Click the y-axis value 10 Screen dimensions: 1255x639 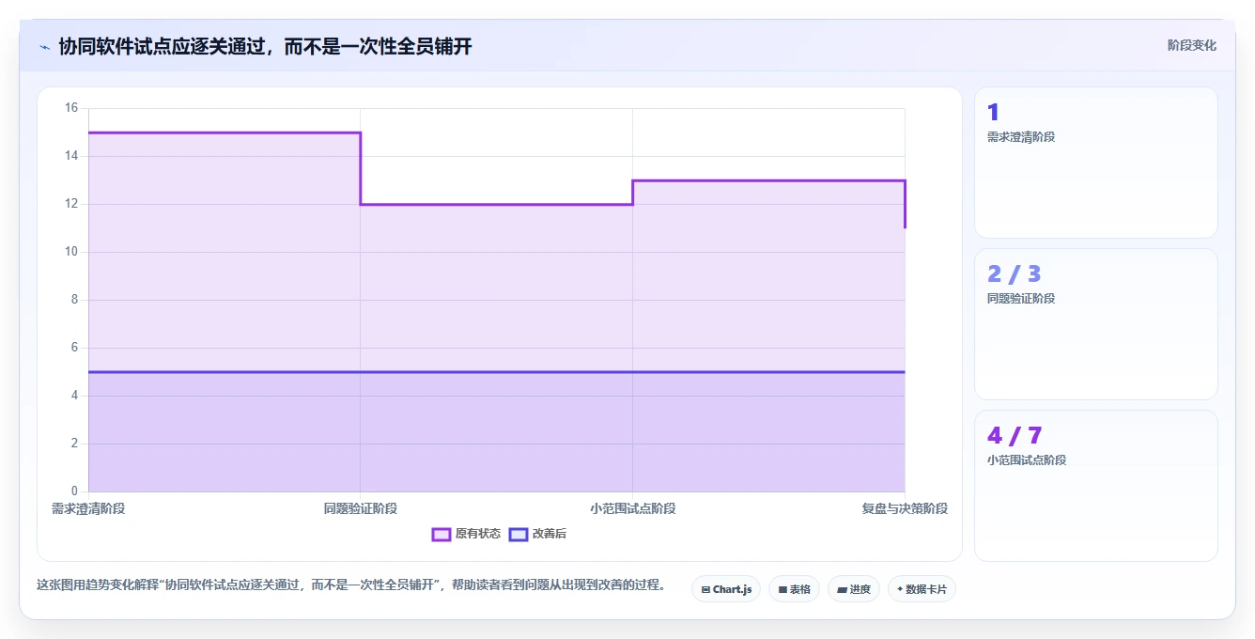71,252
